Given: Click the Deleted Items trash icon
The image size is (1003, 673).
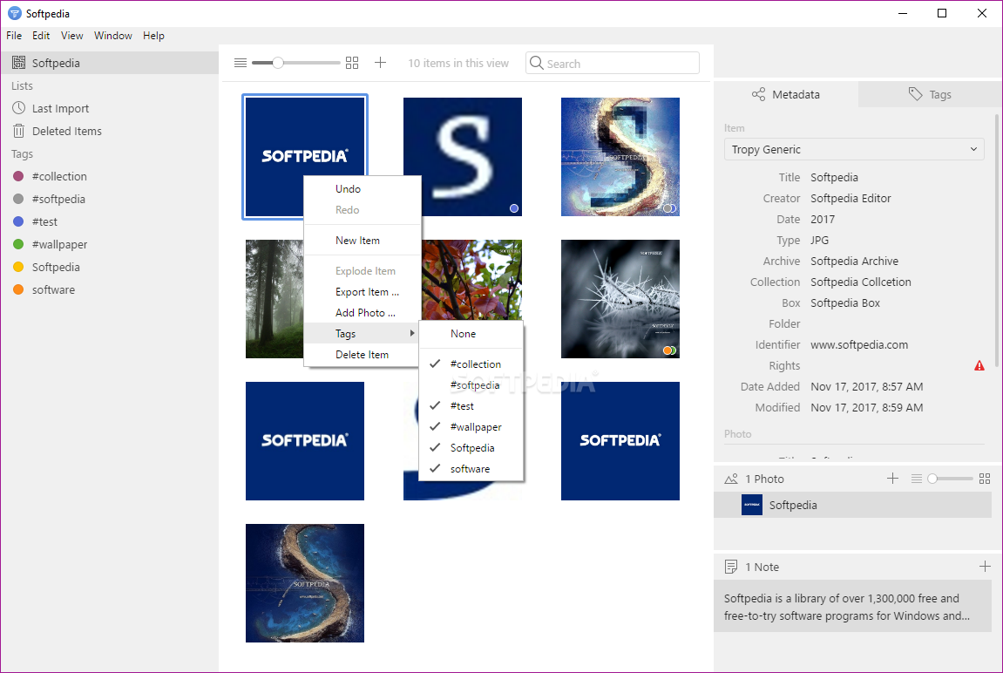Looking at the screenshot, I should click(19, 131).
